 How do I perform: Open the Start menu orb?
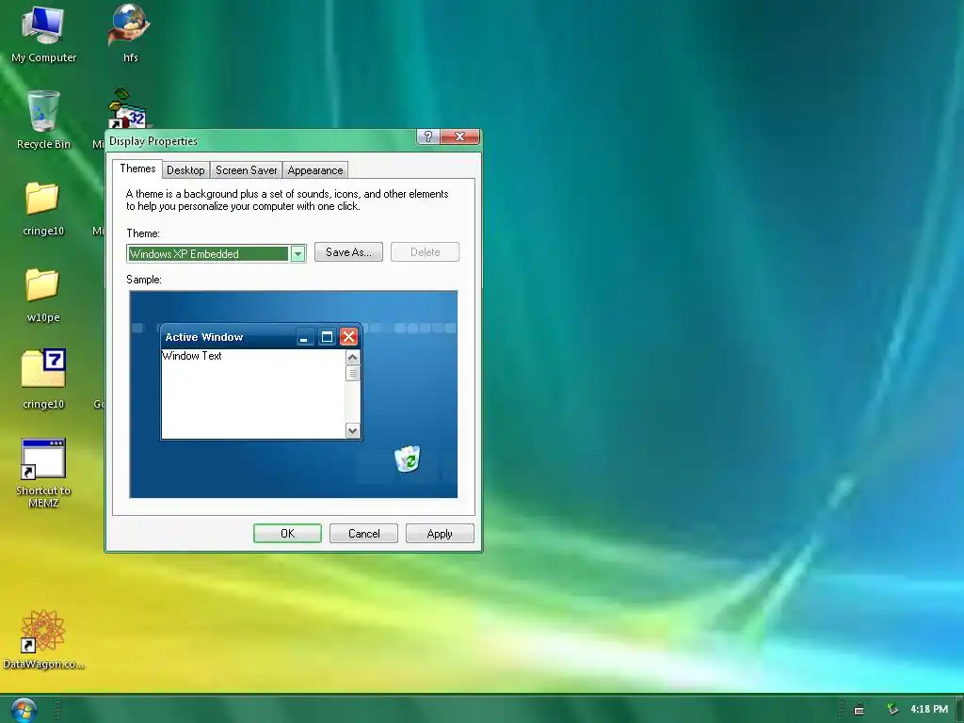[x=24, y=710]
